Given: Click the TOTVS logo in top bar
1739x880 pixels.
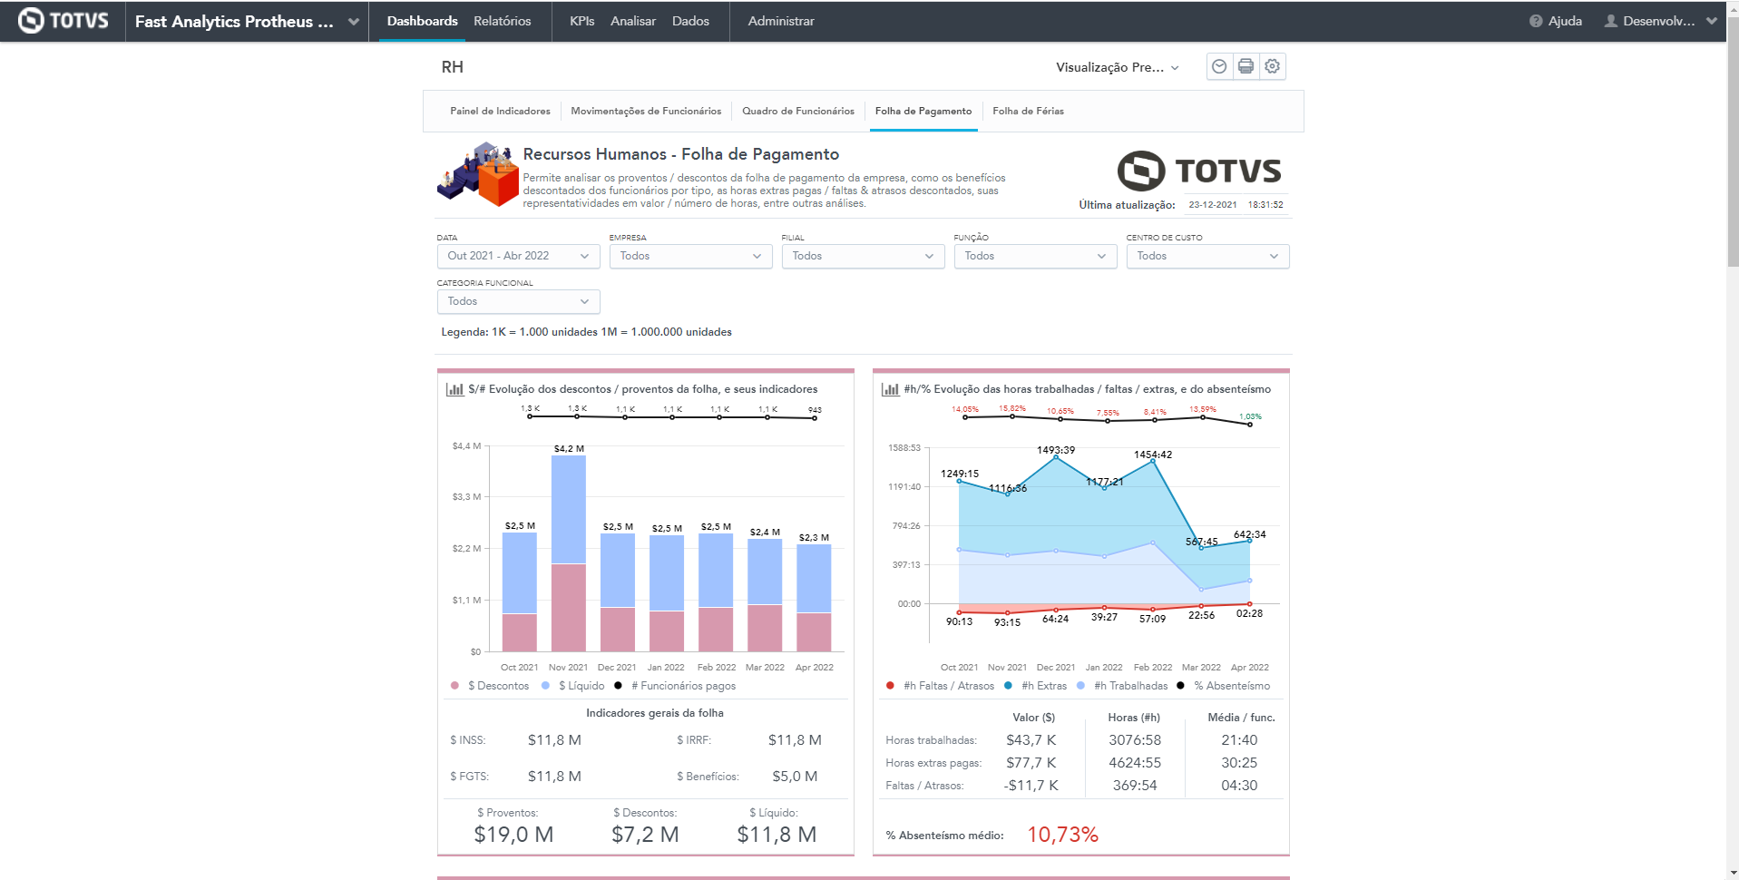Looking at the screenshot, I should point(63,21).
